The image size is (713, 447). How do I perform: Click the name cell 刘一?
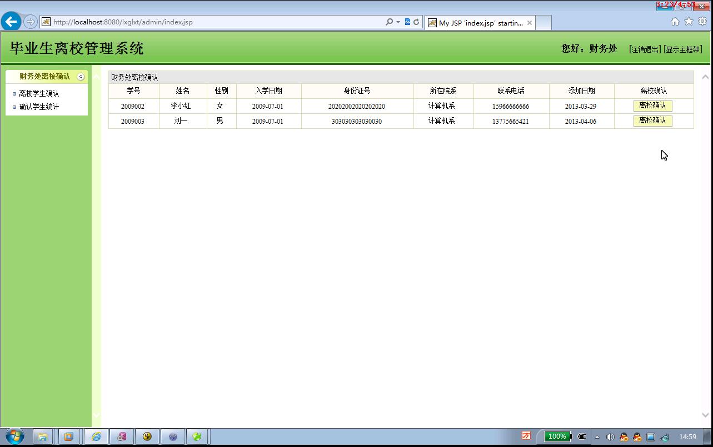coord(181,120)
